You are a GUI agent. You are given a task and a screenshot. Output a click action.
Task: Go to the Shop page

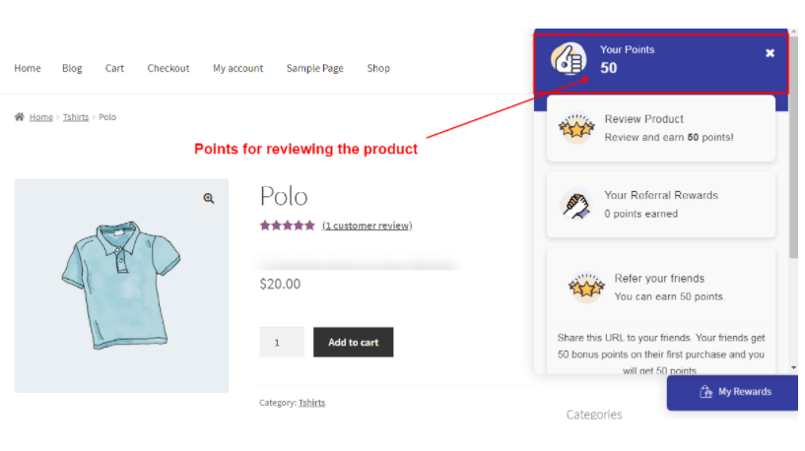coord(378,68)
